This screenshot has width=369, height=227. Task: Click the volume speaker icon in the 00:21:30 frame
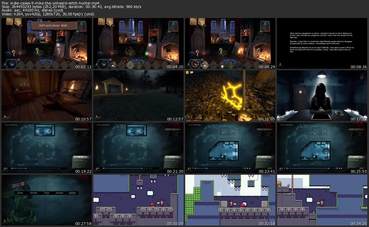[x=103, y=168]
